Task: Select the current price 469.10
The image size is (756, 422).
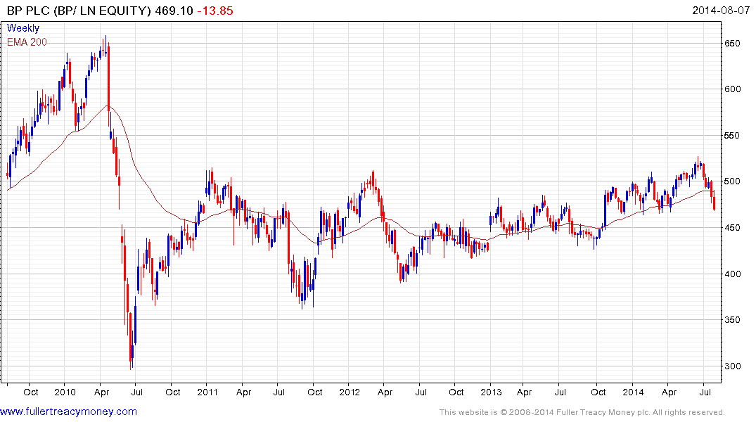Action: tap(174, 11)
